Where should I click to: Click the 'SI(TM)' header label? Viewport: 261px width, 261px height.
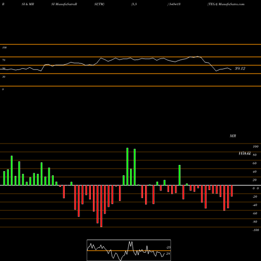[99, 4]
